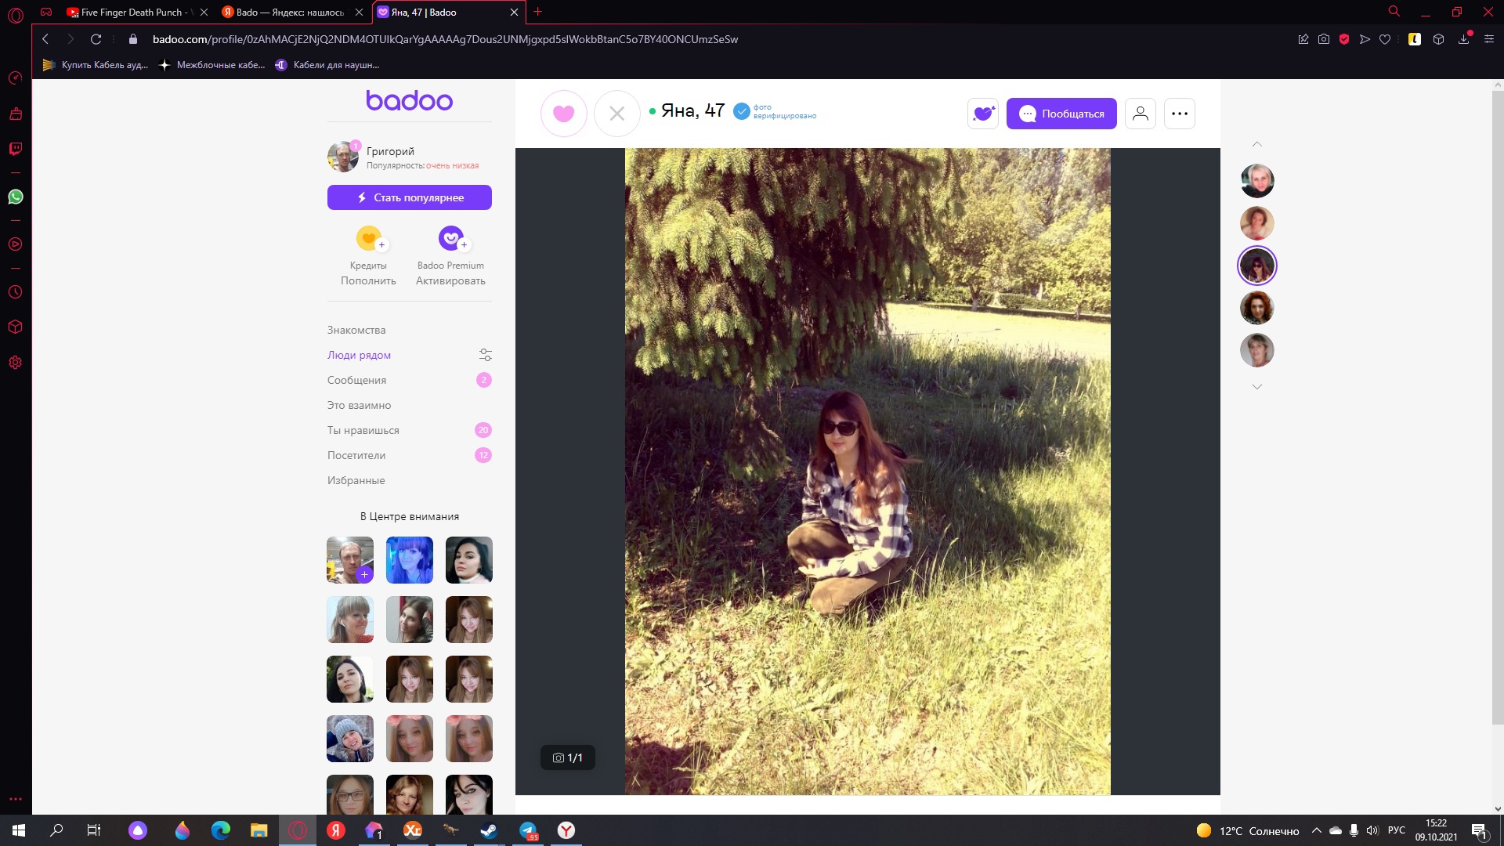Select the red-haired woman profile thumbnail
The width and height of the screenshot is (1504, 846).
click(1256, 308)
